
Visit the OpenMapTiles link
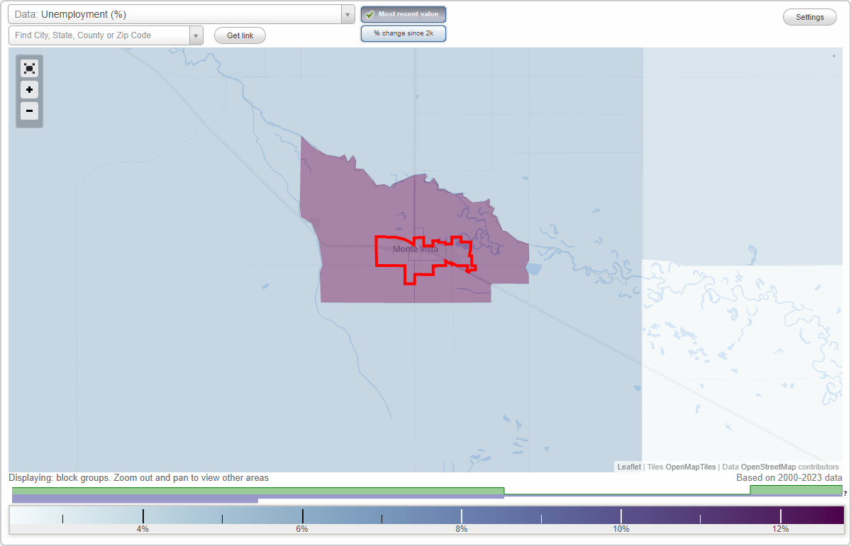point(690,467)
